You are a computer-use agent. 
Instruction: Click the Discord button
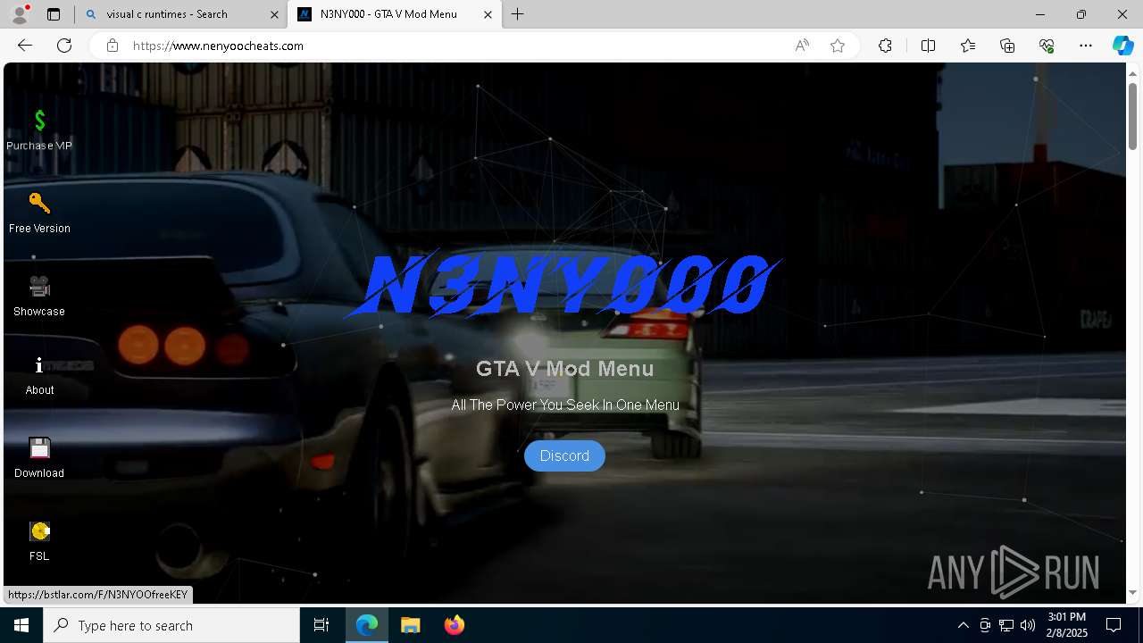[564, 455]
